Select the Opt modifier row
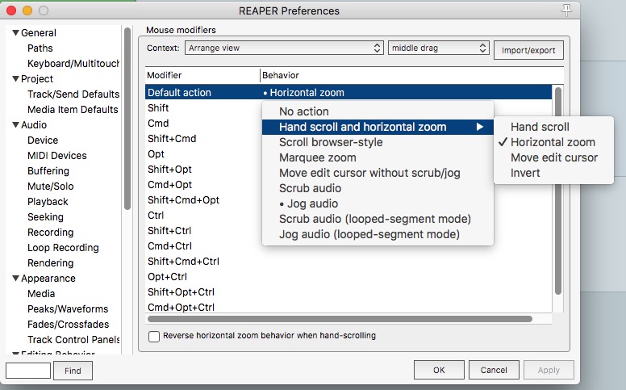 tap(156, 154)
